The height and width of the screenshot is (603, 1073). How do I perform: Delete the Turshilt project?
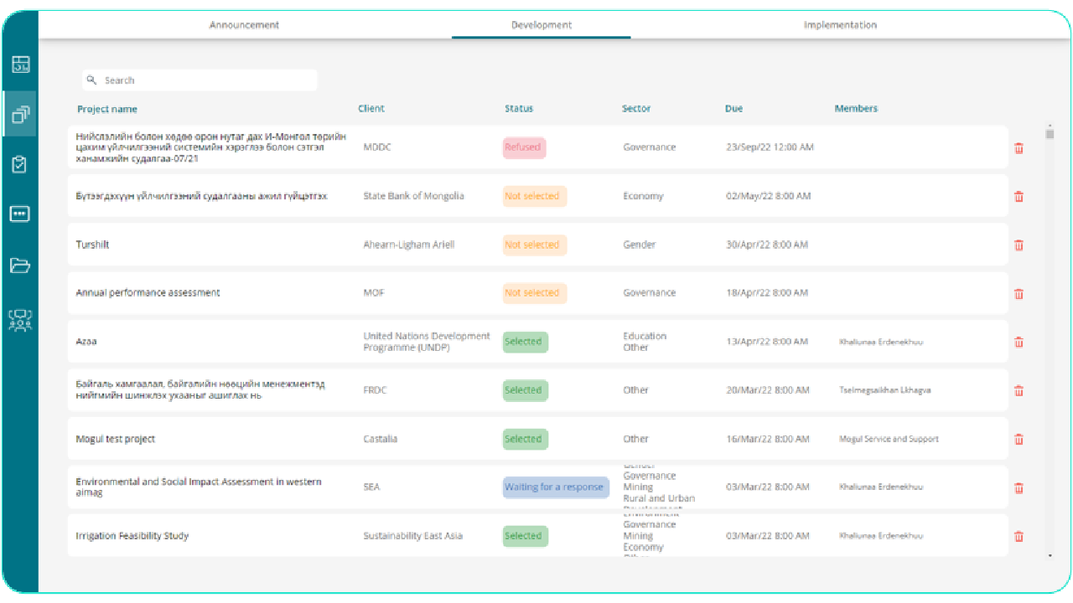1019,245
